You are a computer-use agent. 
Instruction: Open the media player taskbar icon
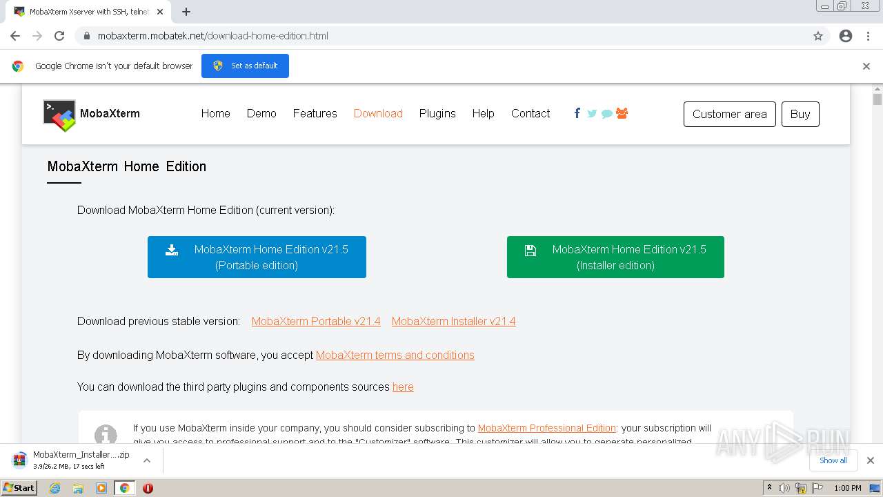click(x=101, y=488)
